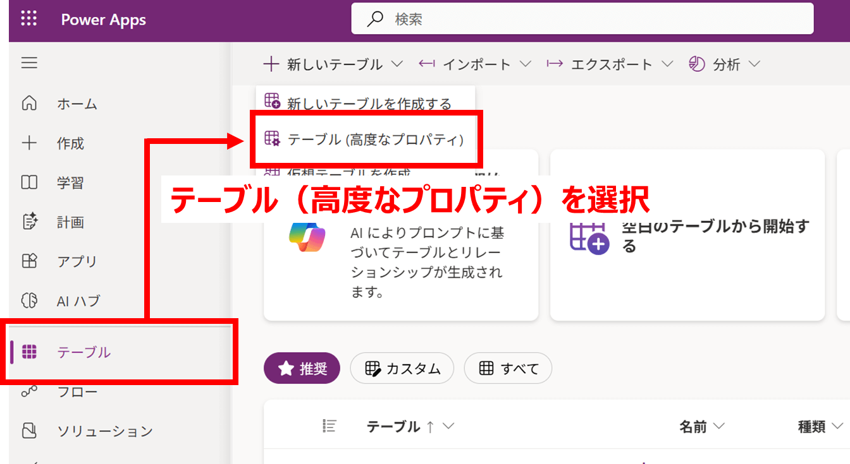This screenshot has width=850, height=464.
Task: Expand the インポート dropdown chevron
Action: pos(525,64)
